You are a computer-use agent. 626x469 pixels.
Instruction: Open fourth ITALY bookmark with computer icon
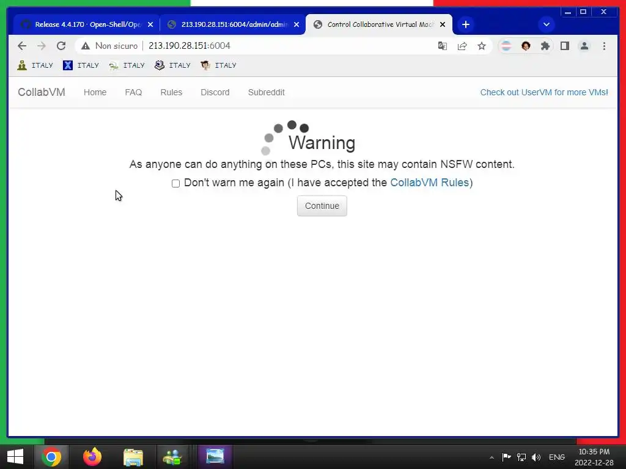tap(173, 65)
